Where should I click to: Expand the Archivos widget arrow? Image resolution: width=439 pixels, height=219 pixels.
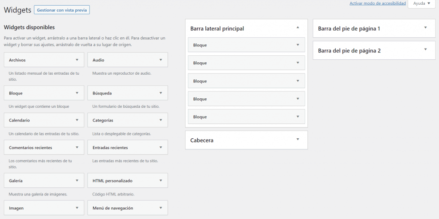coord(77,60)
